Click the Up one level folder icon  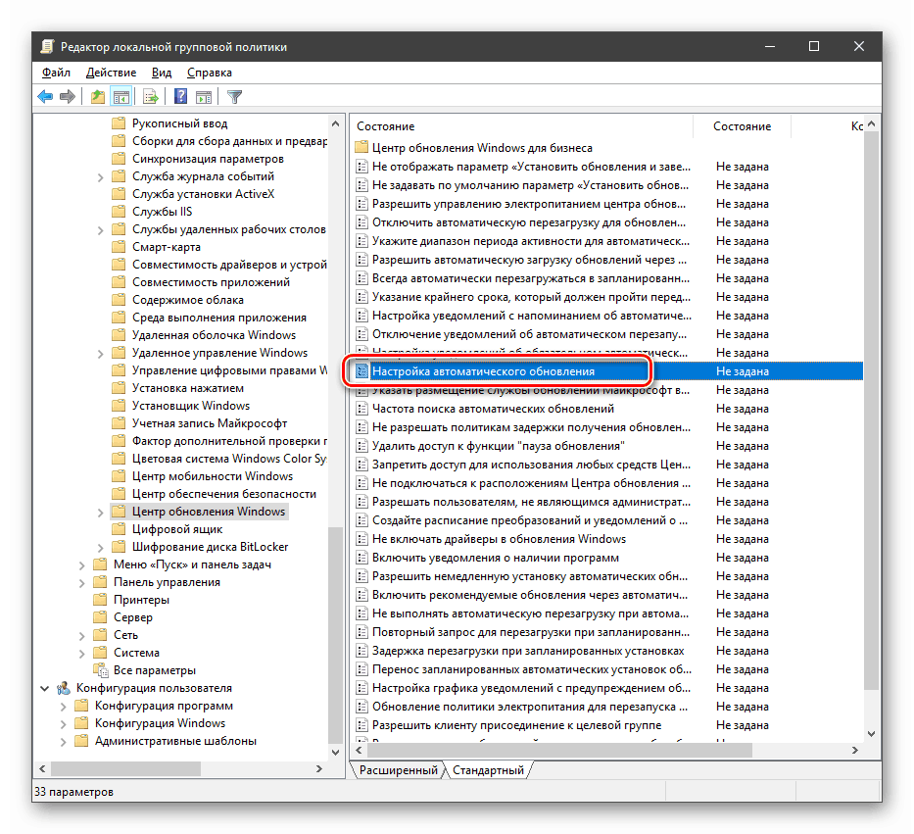pyautogui.click(x=98, y=96)
